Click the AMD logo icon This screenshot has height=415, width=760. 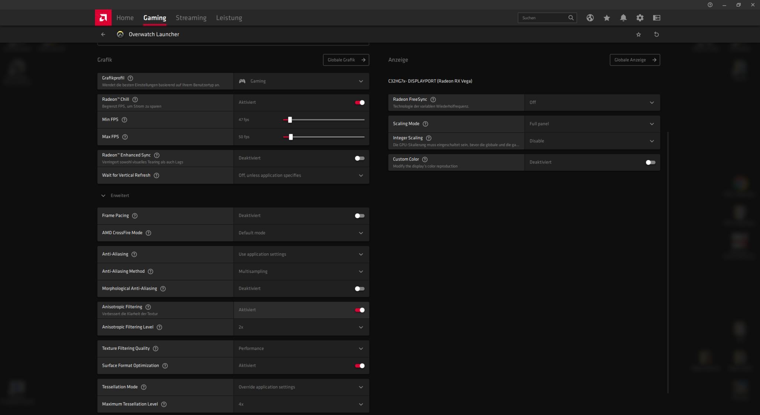103,17
